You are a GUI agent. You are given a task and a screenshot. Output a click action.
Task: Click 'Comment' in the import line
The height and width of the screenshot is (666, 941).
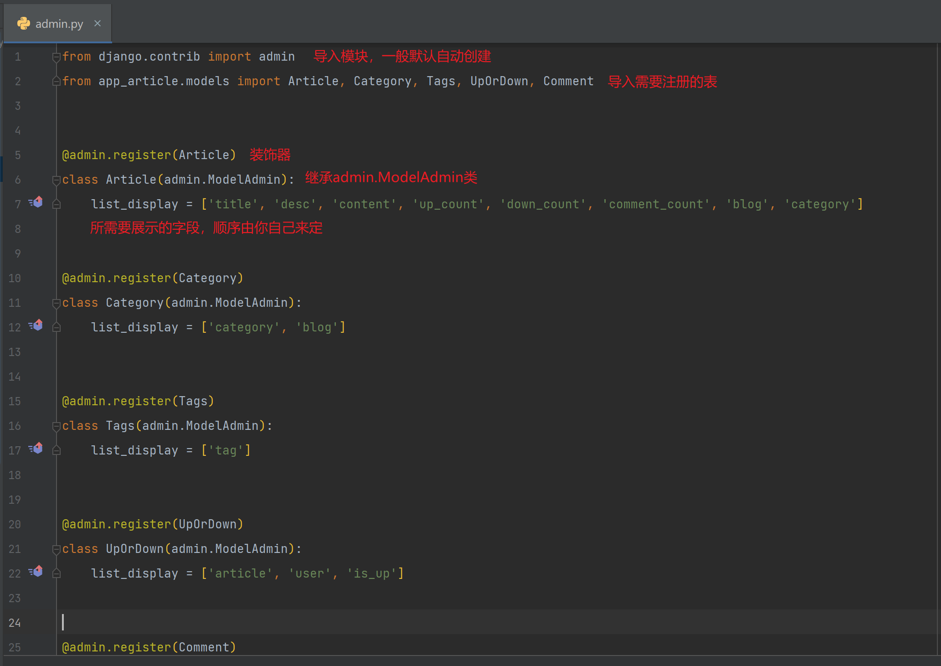(x=569, y=81)
